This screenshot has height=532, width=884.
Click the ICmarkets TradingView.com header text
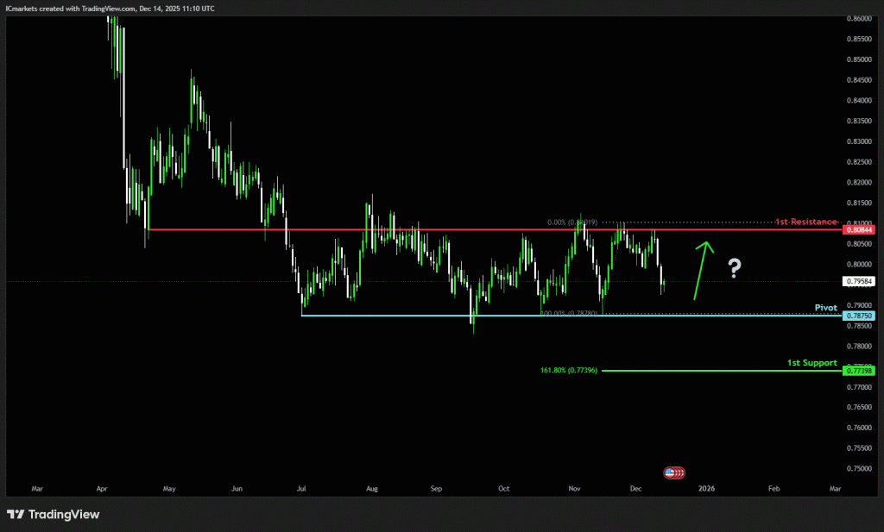[110, 8]
